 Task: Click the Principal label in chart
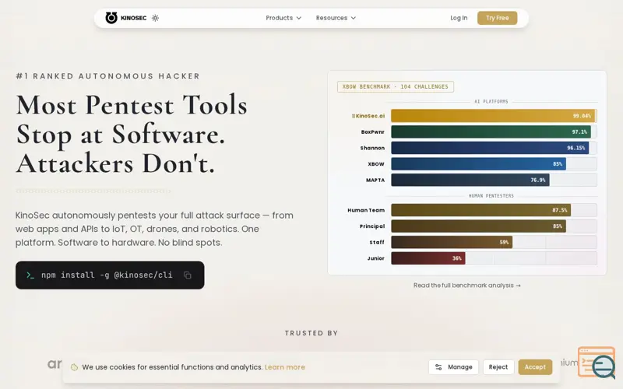372,226
